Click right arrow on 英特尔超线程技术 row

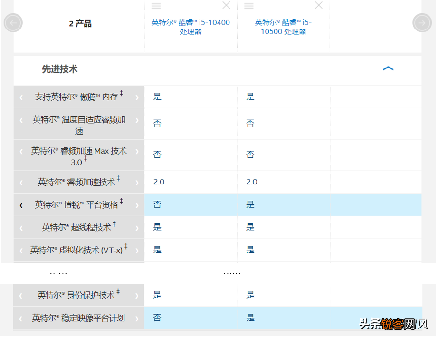[137, 227]
